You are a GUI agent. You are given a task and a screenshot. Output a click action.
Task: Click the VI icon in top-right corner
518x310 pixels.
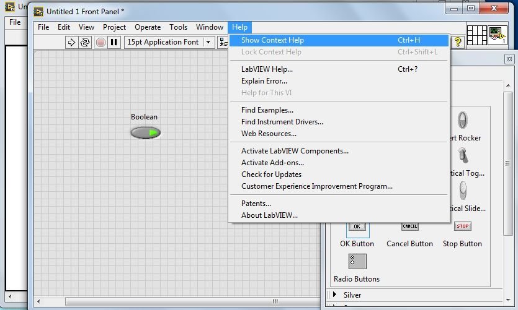(x=498, y=35)
